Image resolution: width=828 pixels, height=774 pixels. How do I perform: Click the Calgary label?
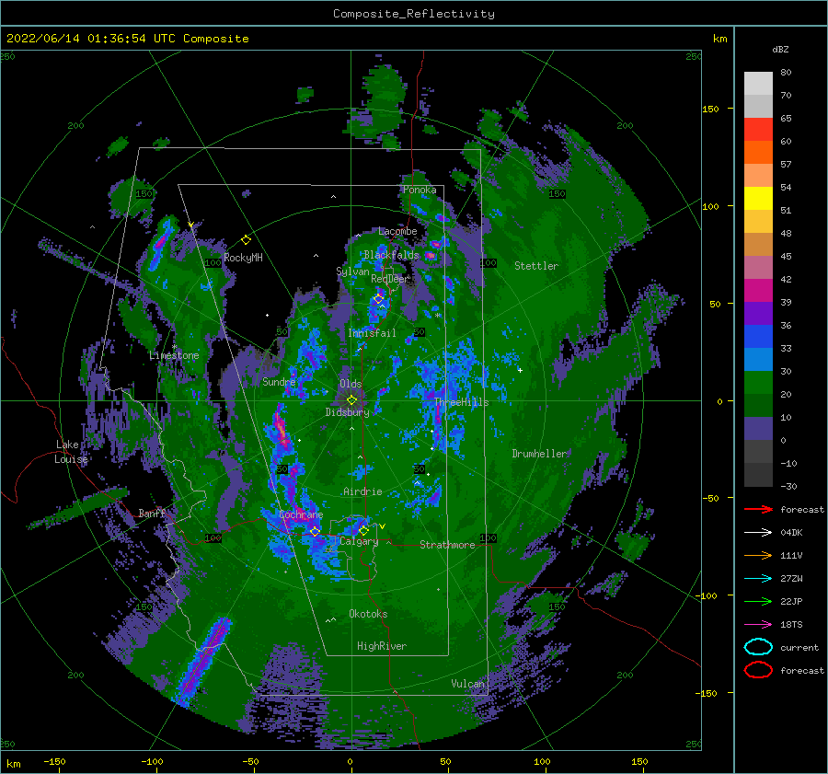pyautogui.click(x=359, y=541)
